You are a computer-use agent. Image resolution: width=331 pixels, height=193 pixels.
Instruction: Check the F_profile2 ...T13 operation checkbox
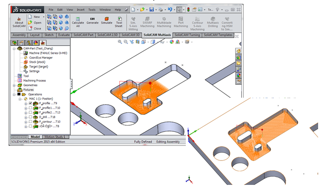[31, 112]
